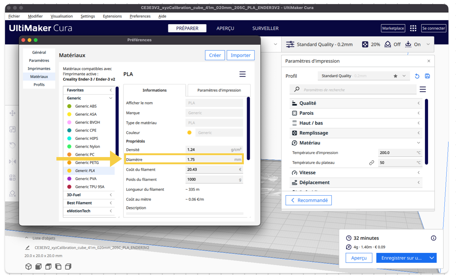
Task: Click the yellow Couleur swatch
Action: (189, 133)
